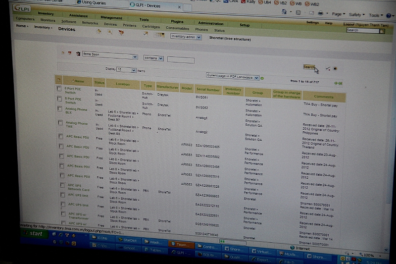
Task: Check the APC UPS w/ Transformer row
Action: [63, 214]
